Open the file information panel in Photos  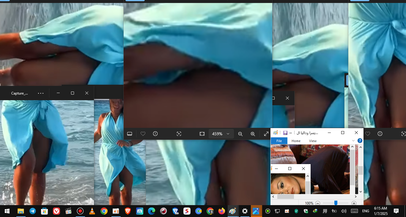(x=155, y=134)
